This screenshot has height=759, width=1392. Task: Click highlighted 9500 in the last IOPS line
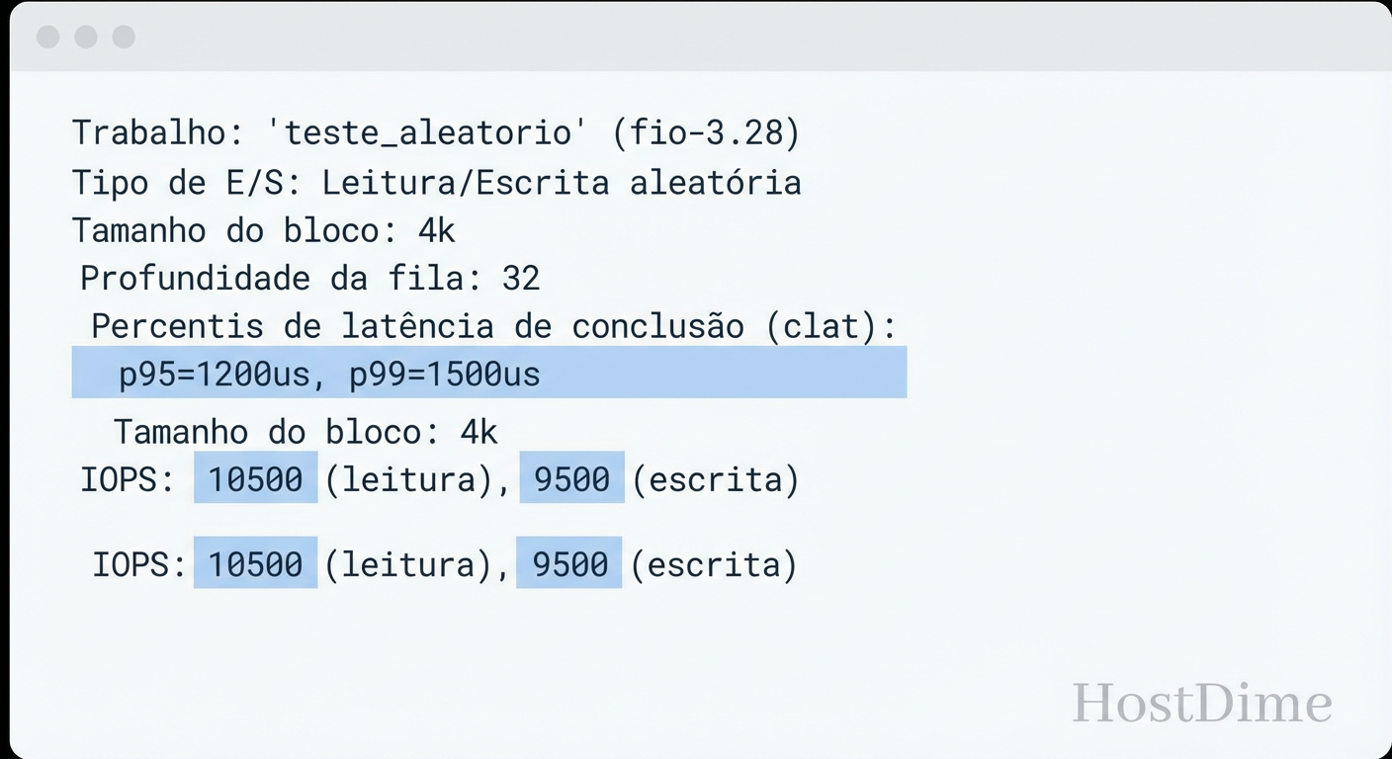569,564
